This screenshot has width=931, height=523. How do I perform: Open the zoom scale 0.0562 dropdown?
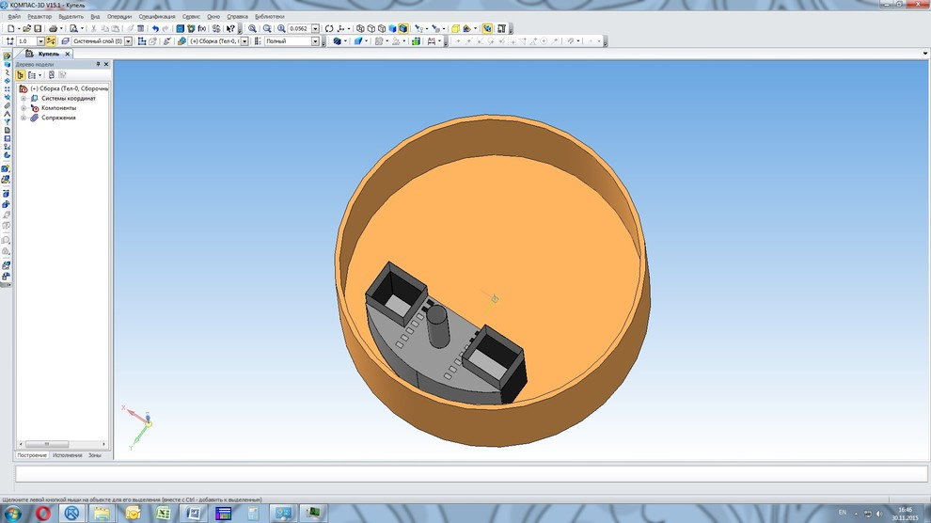pos(315,29)
